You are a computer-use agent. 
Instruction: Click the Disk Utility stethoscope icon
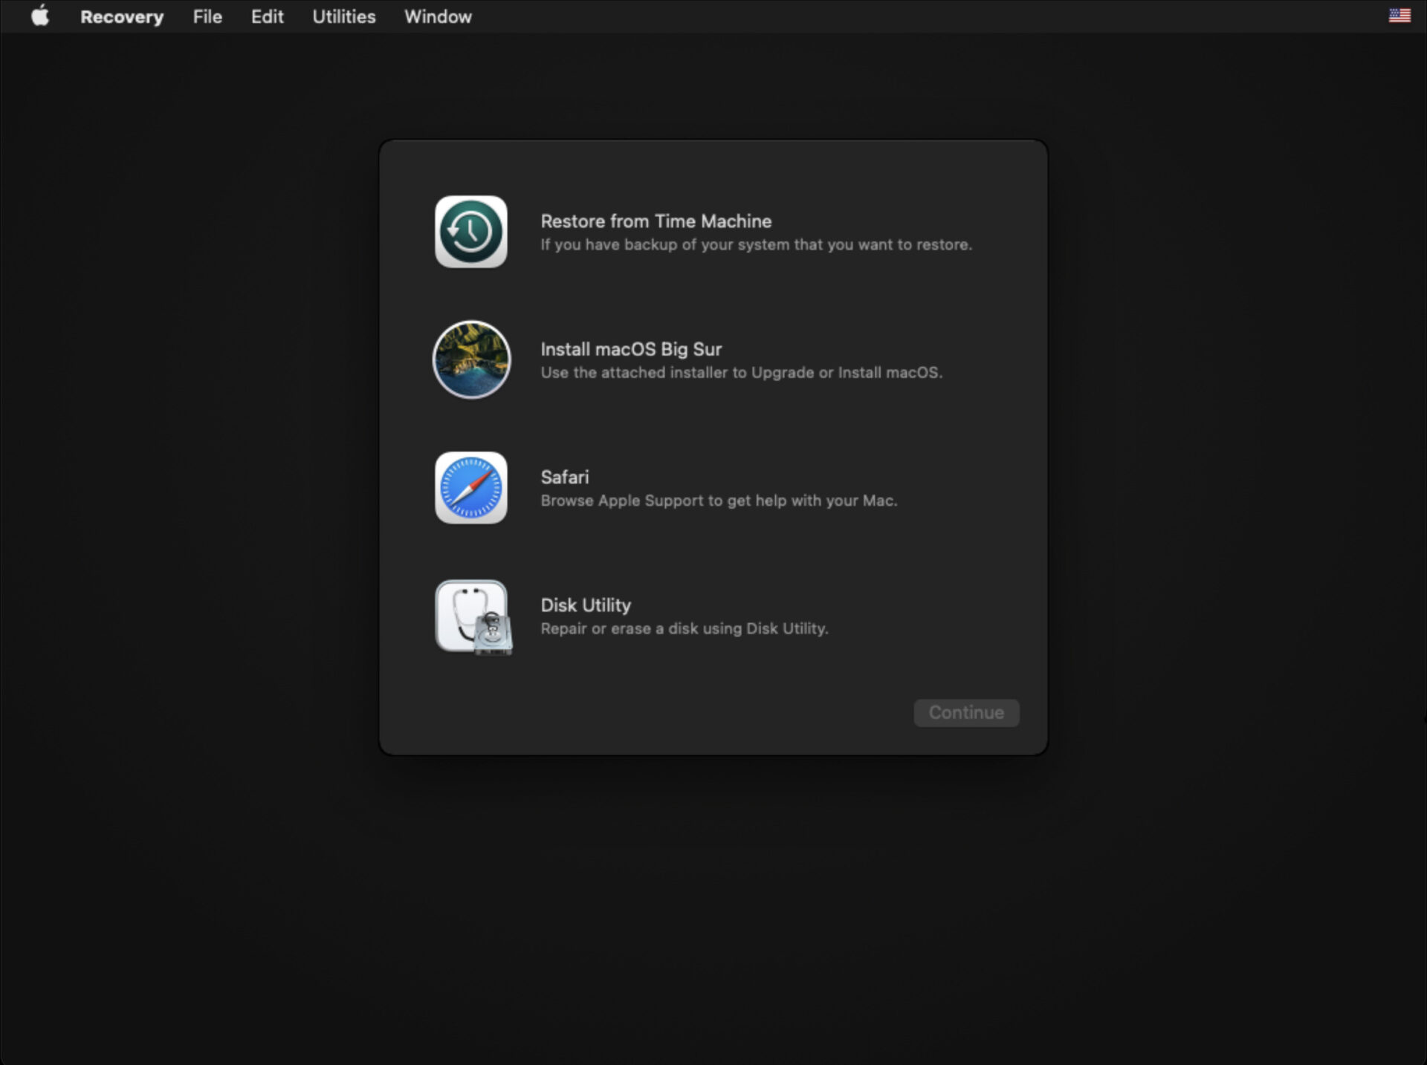point(470,616)
